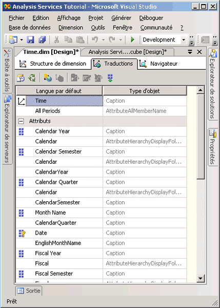Click the dimension icon beside Time row
Screen dimensions: 220x308
click(21, 101)
